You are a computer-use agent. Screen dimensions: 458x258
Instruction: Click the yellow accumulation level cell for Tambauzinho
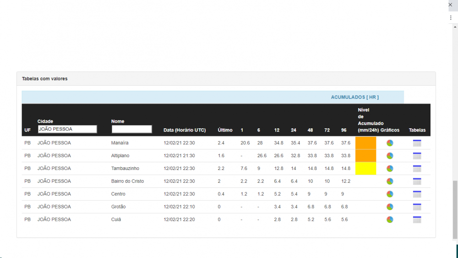click(x=365, y=169)
